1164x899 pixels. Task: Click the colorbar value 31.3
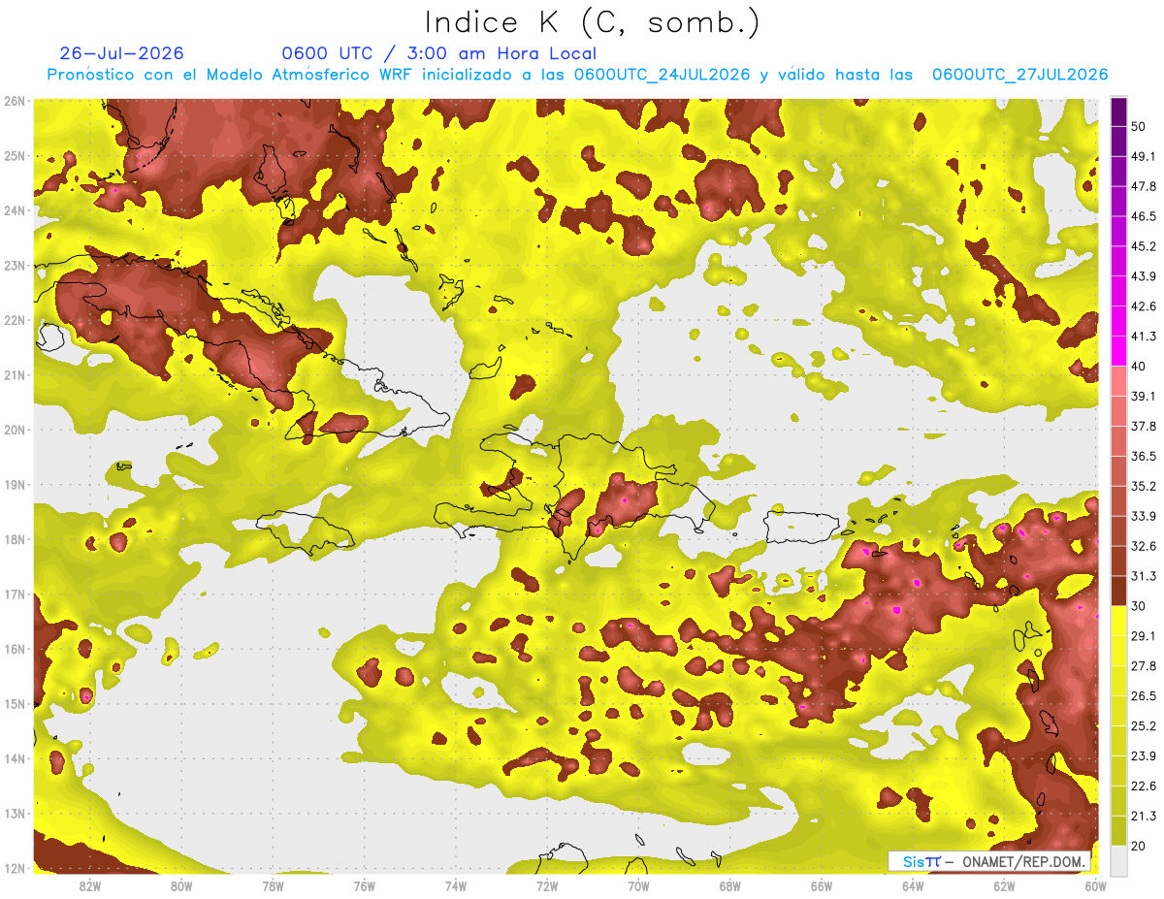click(1144, 576)
